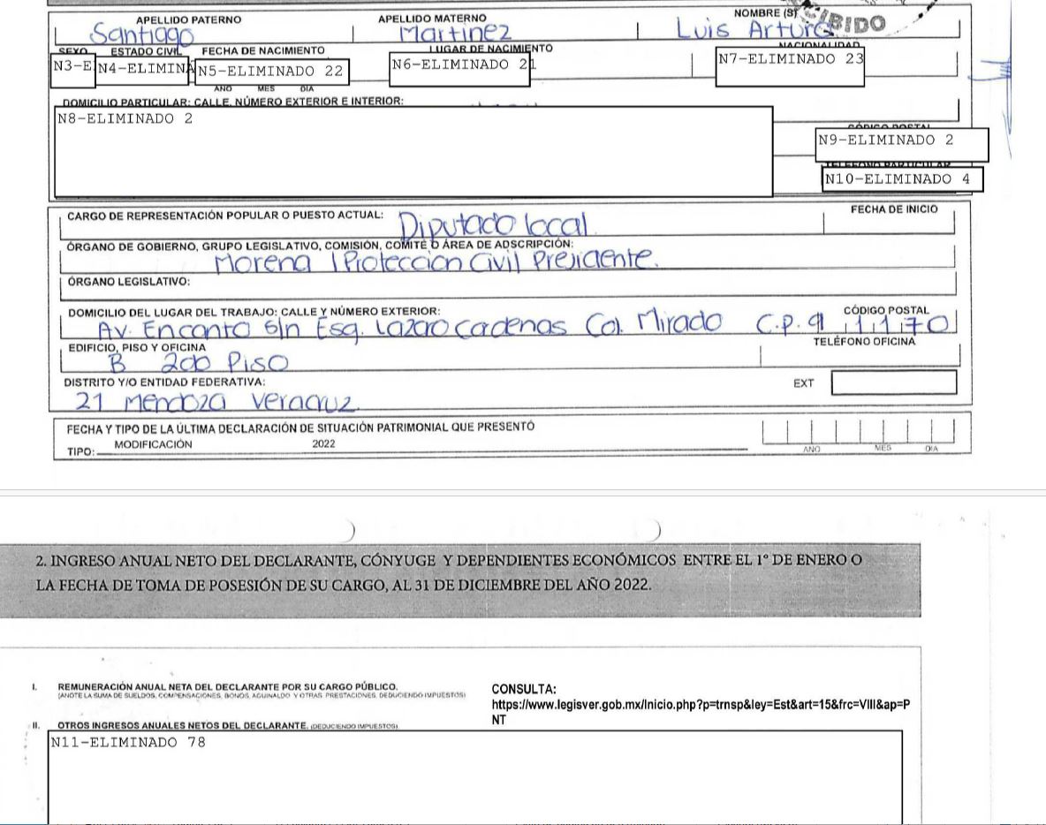The image size is (1046, 825).
Task: Click the empty EXT box
Action: [x=893, y=383]
